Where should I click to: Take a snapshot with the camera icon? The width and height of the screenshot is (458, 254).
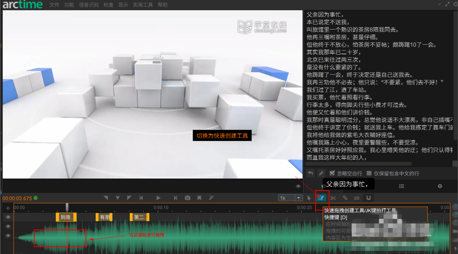pos(188,198)
